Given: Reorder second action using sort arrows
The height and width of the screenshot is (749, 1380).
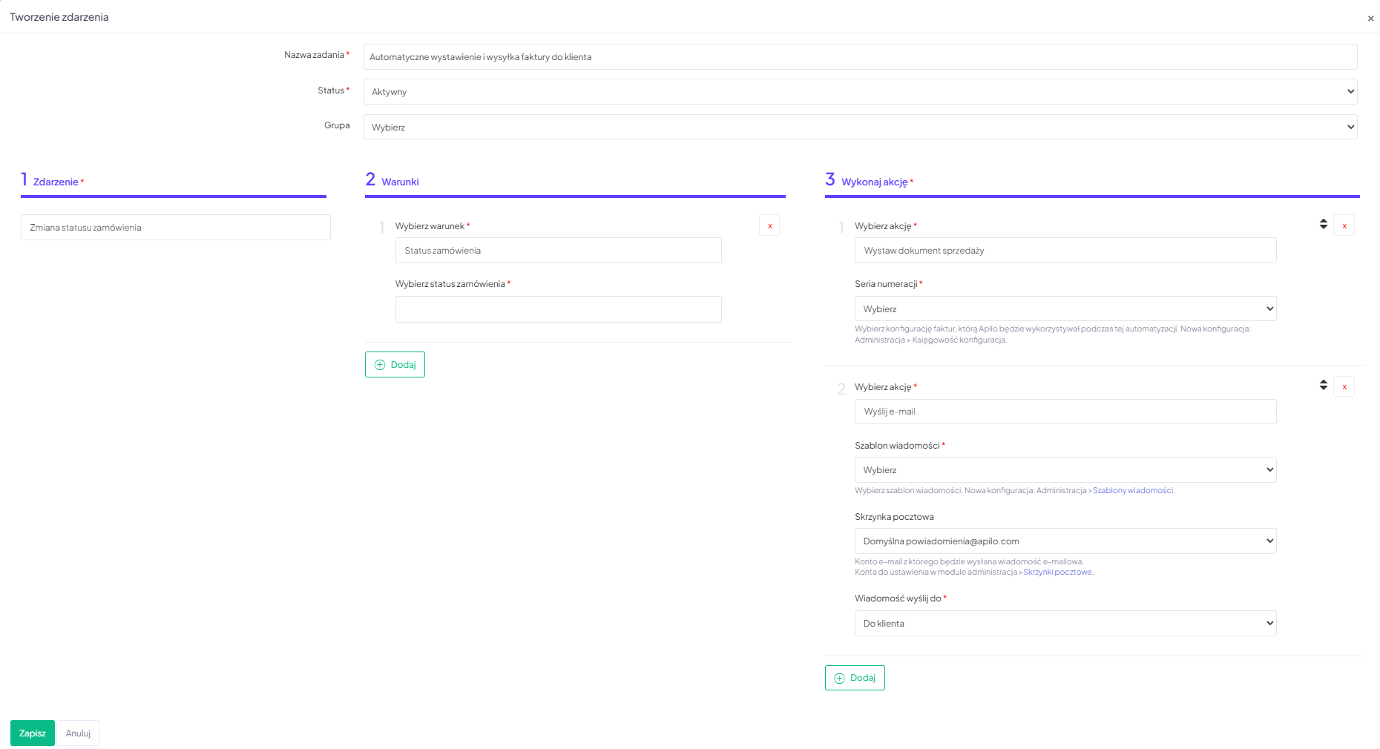Looking at the screenshot, I should pos(1323,385).
